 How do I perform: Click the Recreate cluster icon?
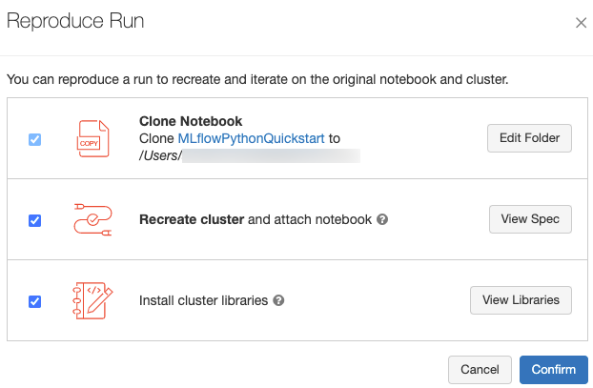point(92,220)
